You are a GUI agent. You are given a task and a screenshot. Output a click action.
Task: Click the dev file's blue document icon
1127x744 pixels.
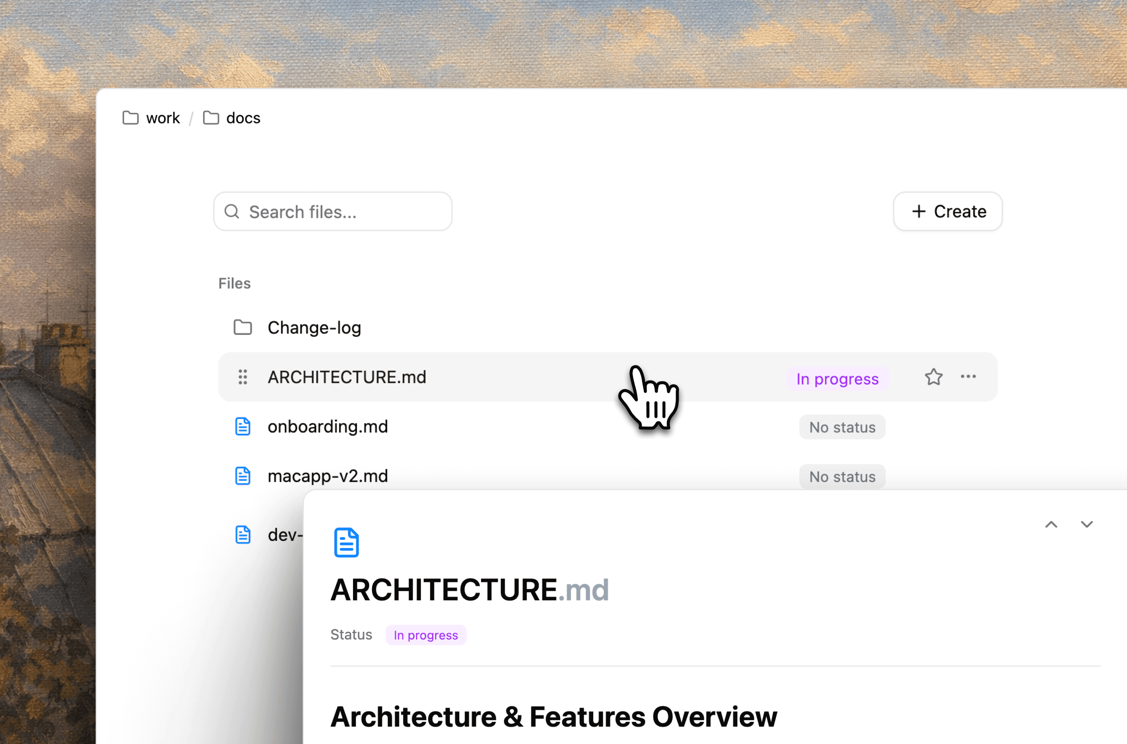244,534
